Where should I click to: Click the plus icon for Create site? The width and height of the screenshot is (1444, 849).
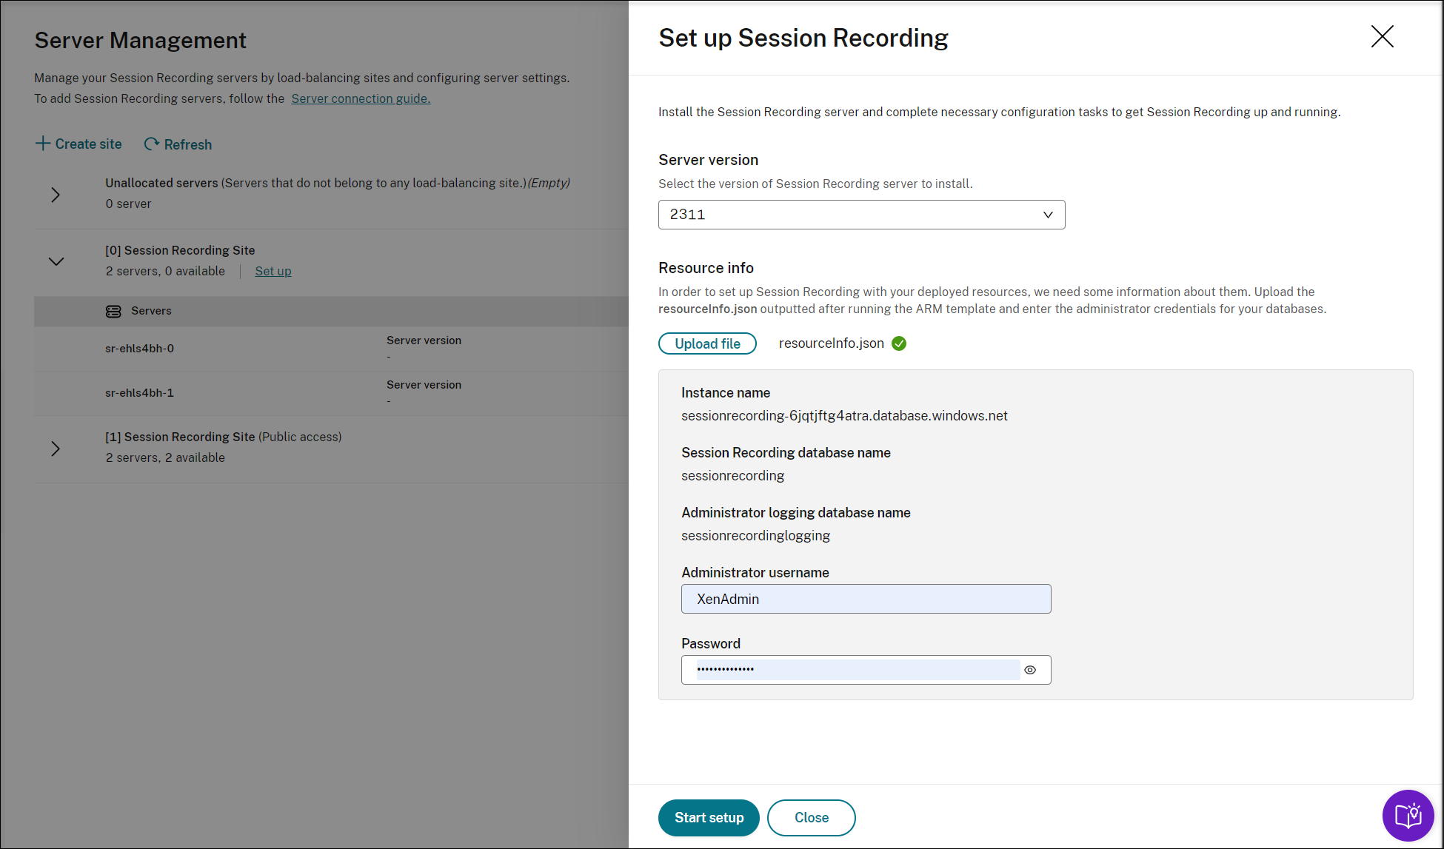pos(43,144)
